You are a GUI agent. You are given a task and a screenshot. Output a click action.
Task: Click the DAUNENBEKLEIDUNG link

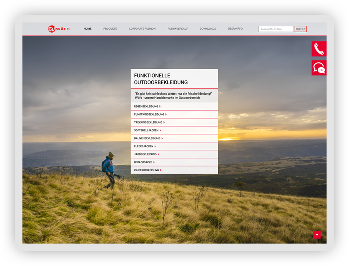(148, 138)
